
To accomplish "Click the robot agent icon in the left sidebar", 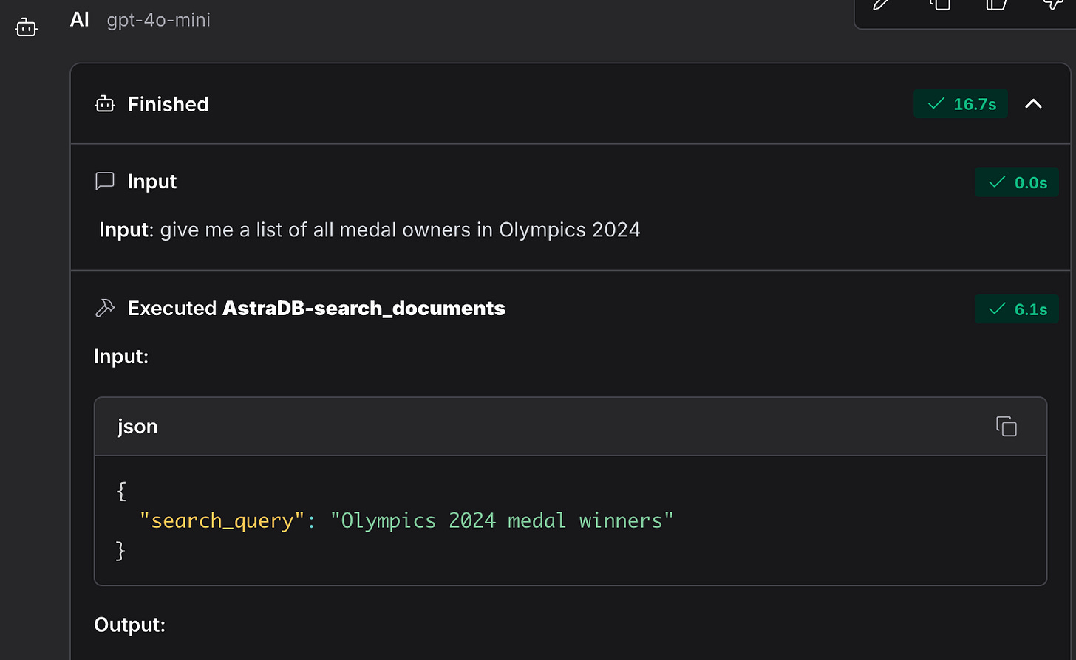I will (x=26, y=27).
